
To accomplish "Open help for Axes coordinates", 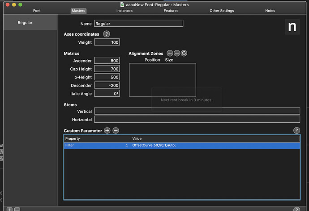I will point(107,34).
